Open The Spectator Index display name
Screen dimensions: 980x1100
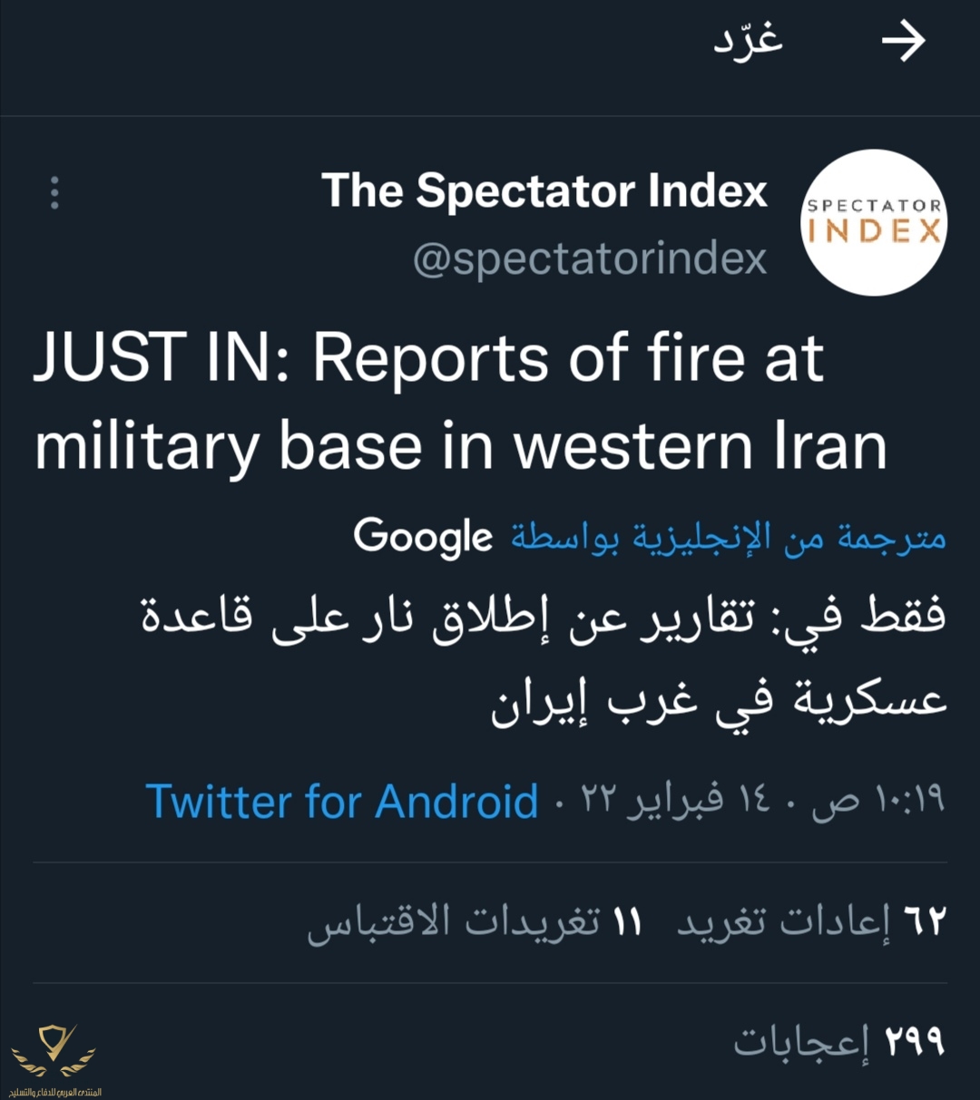pyautogui.click(x=544, y=191)
